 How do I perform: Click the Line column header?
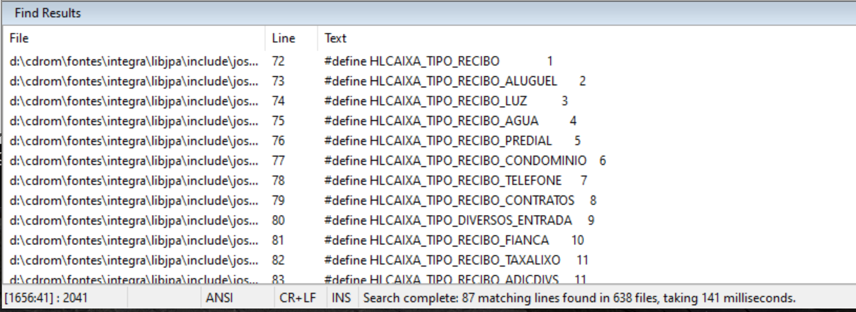coord(283,38)
